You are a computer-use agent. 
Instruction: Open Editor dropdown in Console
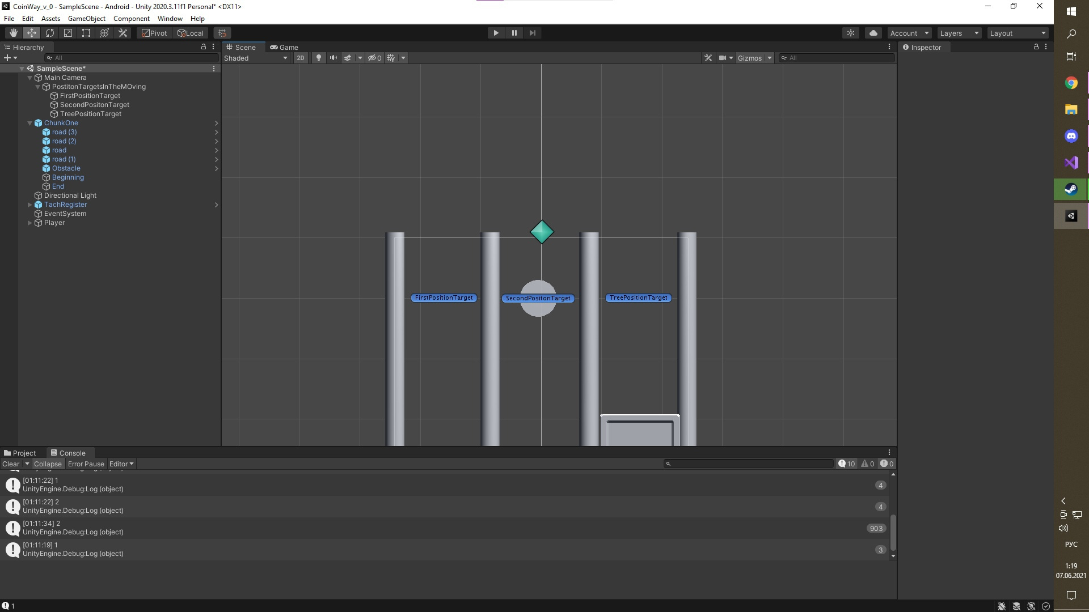point(121,464)
